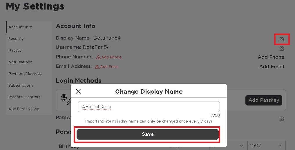Go to the Notifications section

point(20,62)
